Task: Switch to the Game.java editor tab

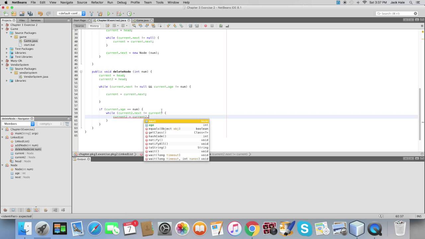Action: click(x=142, y=20)
